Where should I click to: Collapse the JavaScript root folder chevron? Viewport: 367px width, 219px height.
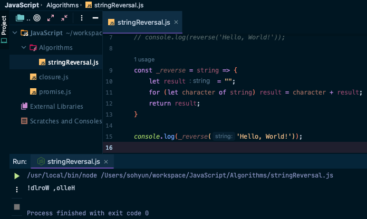pos(15,33)
